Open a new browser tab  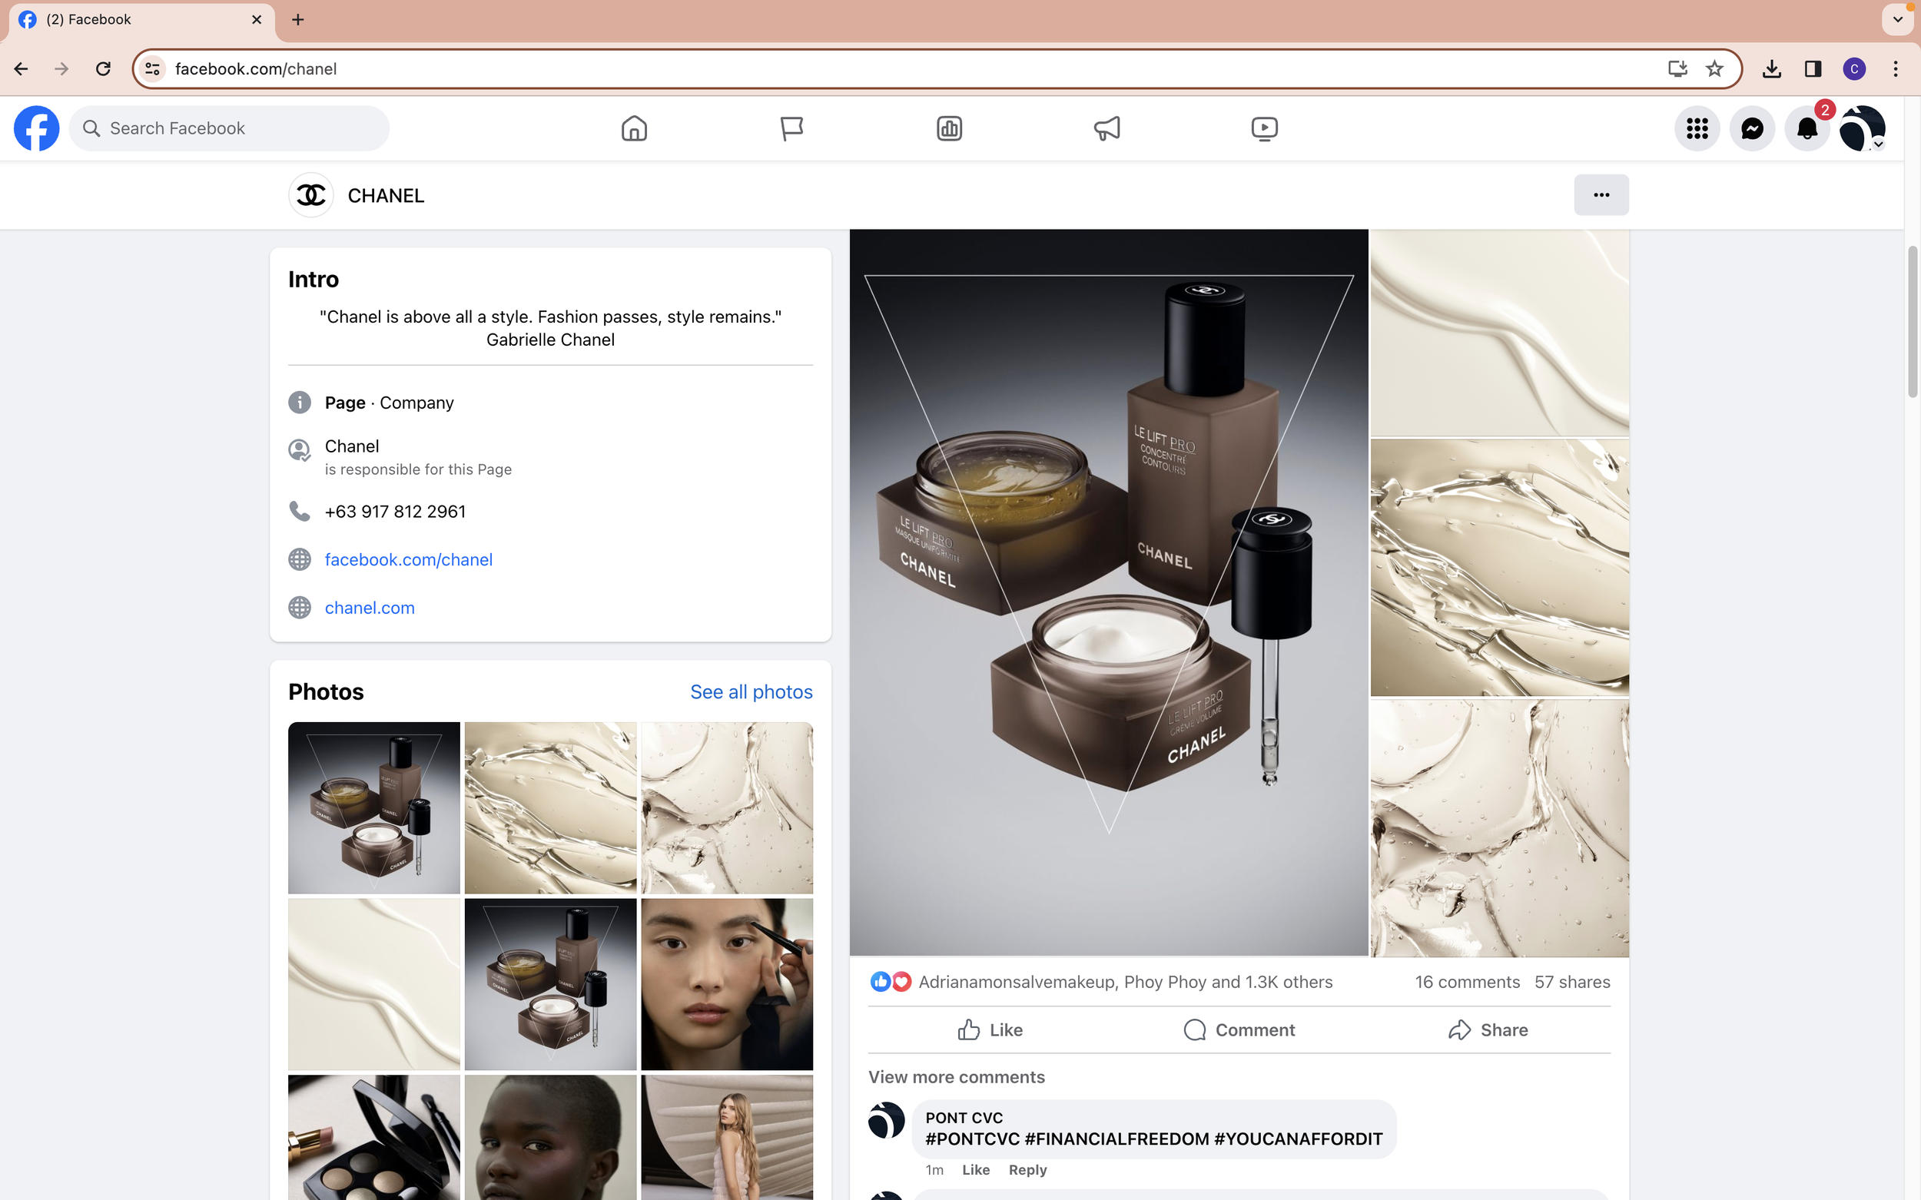(x=297, y=20)
